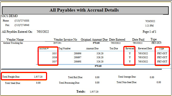172x96 pixels.
Task: Click the Reversed Y flag for accrual 1035
Action: click(130, 54)
